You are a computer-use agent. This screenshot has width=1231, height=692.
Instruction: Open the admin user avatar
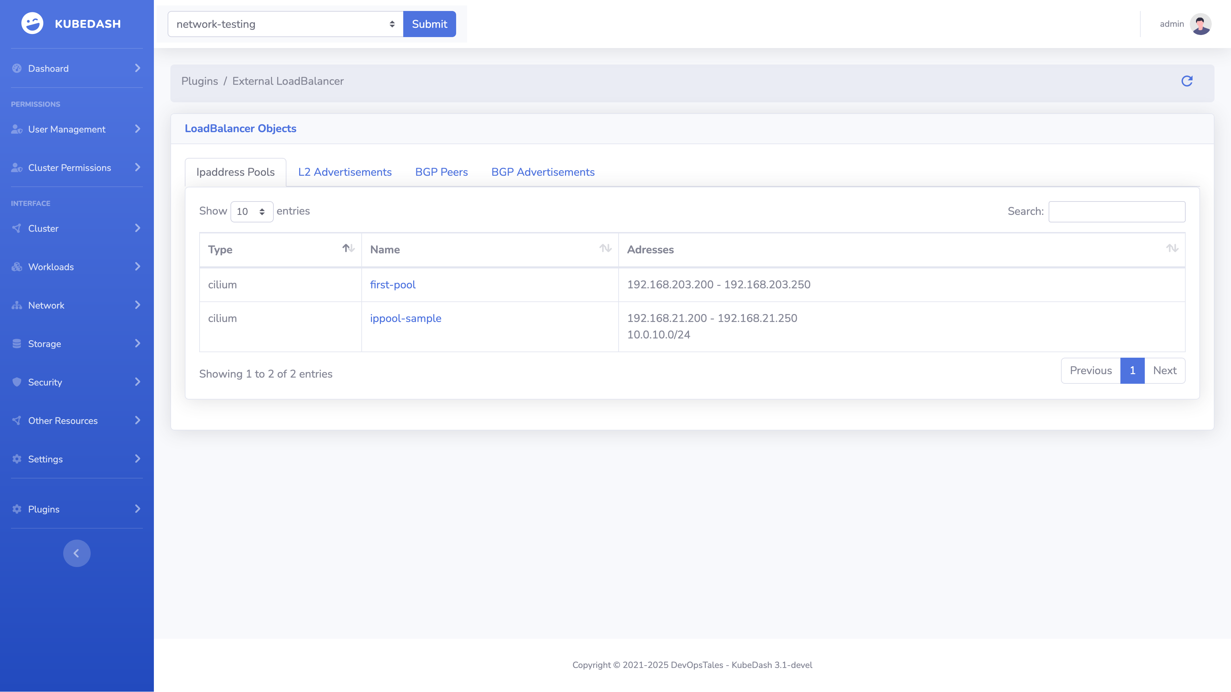coord(1200,24)
